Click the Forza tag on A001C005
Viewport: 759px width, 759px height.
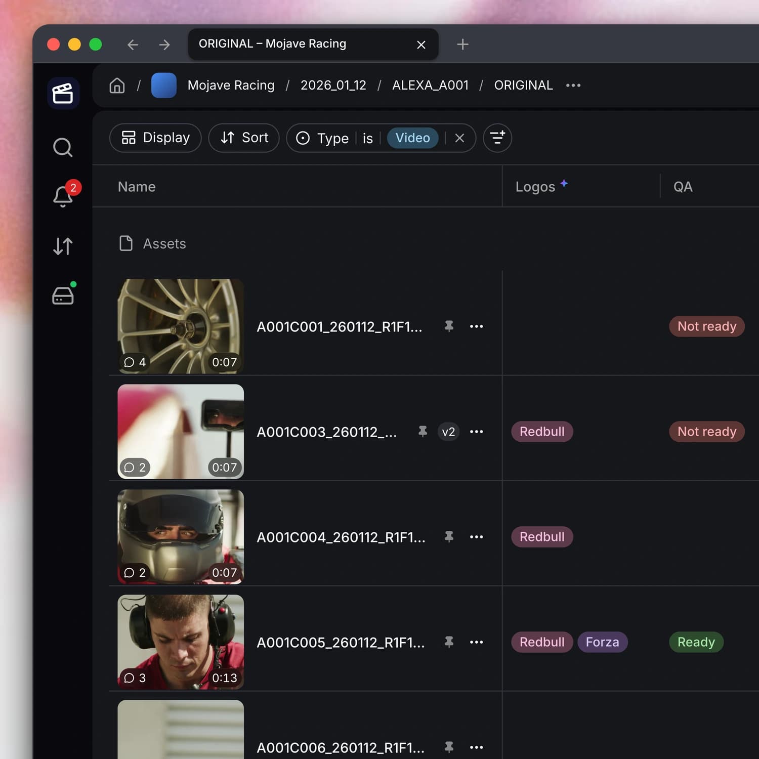[602, 642]
